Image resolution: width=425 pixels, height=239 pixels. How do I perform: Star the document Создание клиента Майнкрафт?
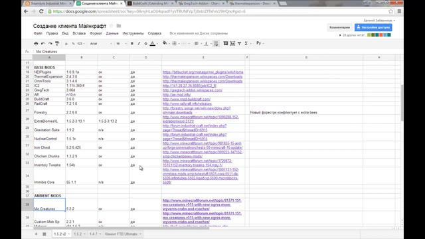[x=111, y=26]
